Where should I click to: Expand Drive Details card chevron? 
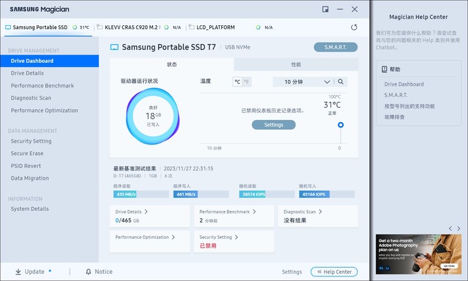point(146,212)
